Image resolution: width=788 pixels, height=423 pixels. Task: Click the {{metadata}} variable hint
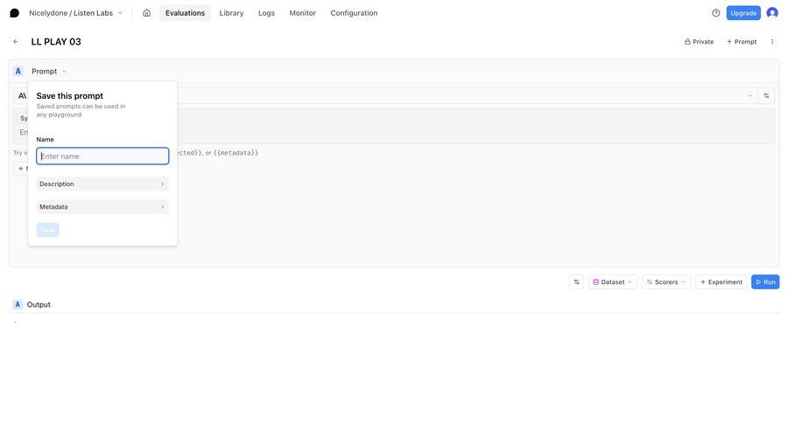click(x=236, y=153)
